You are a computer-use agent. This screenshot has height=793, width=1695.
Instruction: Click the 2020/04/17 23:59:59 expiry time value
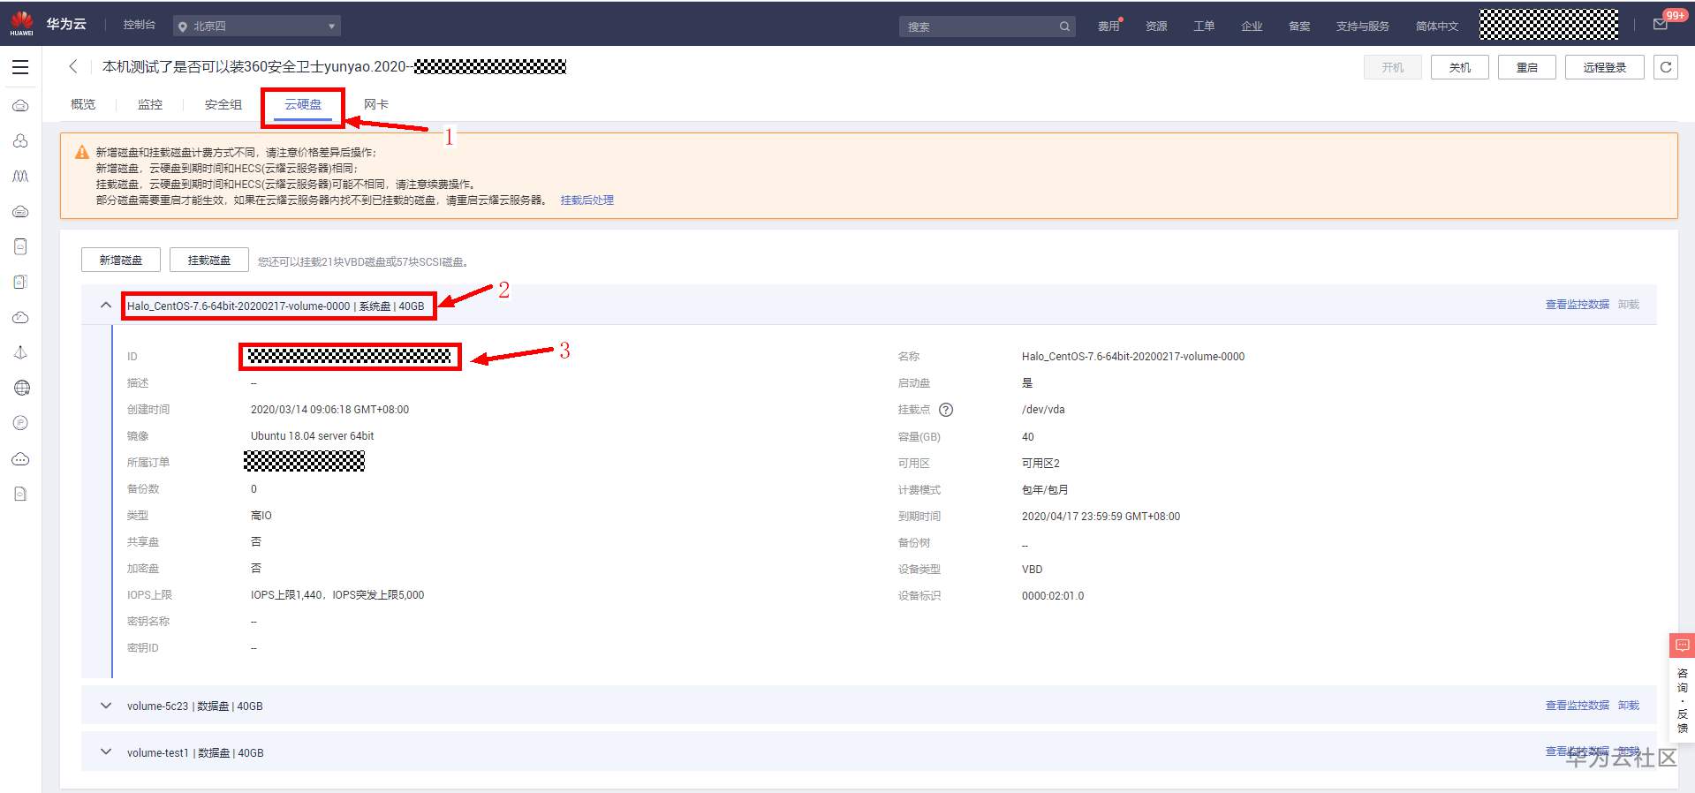tap(1101, 517)
